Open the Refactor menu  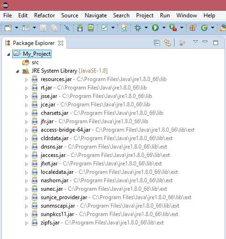click(x=44, y=15)
